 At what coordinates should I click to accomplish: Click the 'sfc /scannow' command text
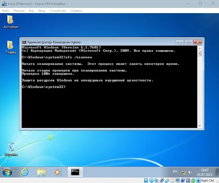click(x=79, y=57)
